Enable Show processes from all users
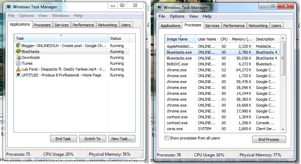The image size is (301, 164). pyautogui.click(x=167, y=138)
